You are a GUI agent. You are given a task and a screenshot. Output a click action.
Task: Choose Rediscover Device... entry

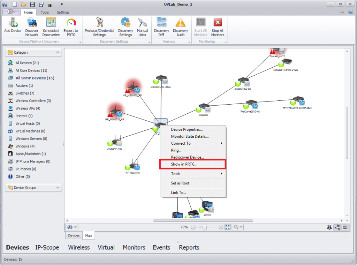(x=193, y=157)
